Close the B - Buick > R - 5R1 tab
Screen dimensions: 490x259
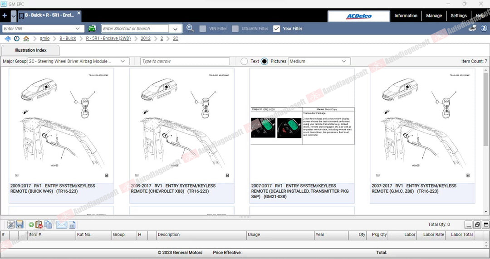[79, 13]
